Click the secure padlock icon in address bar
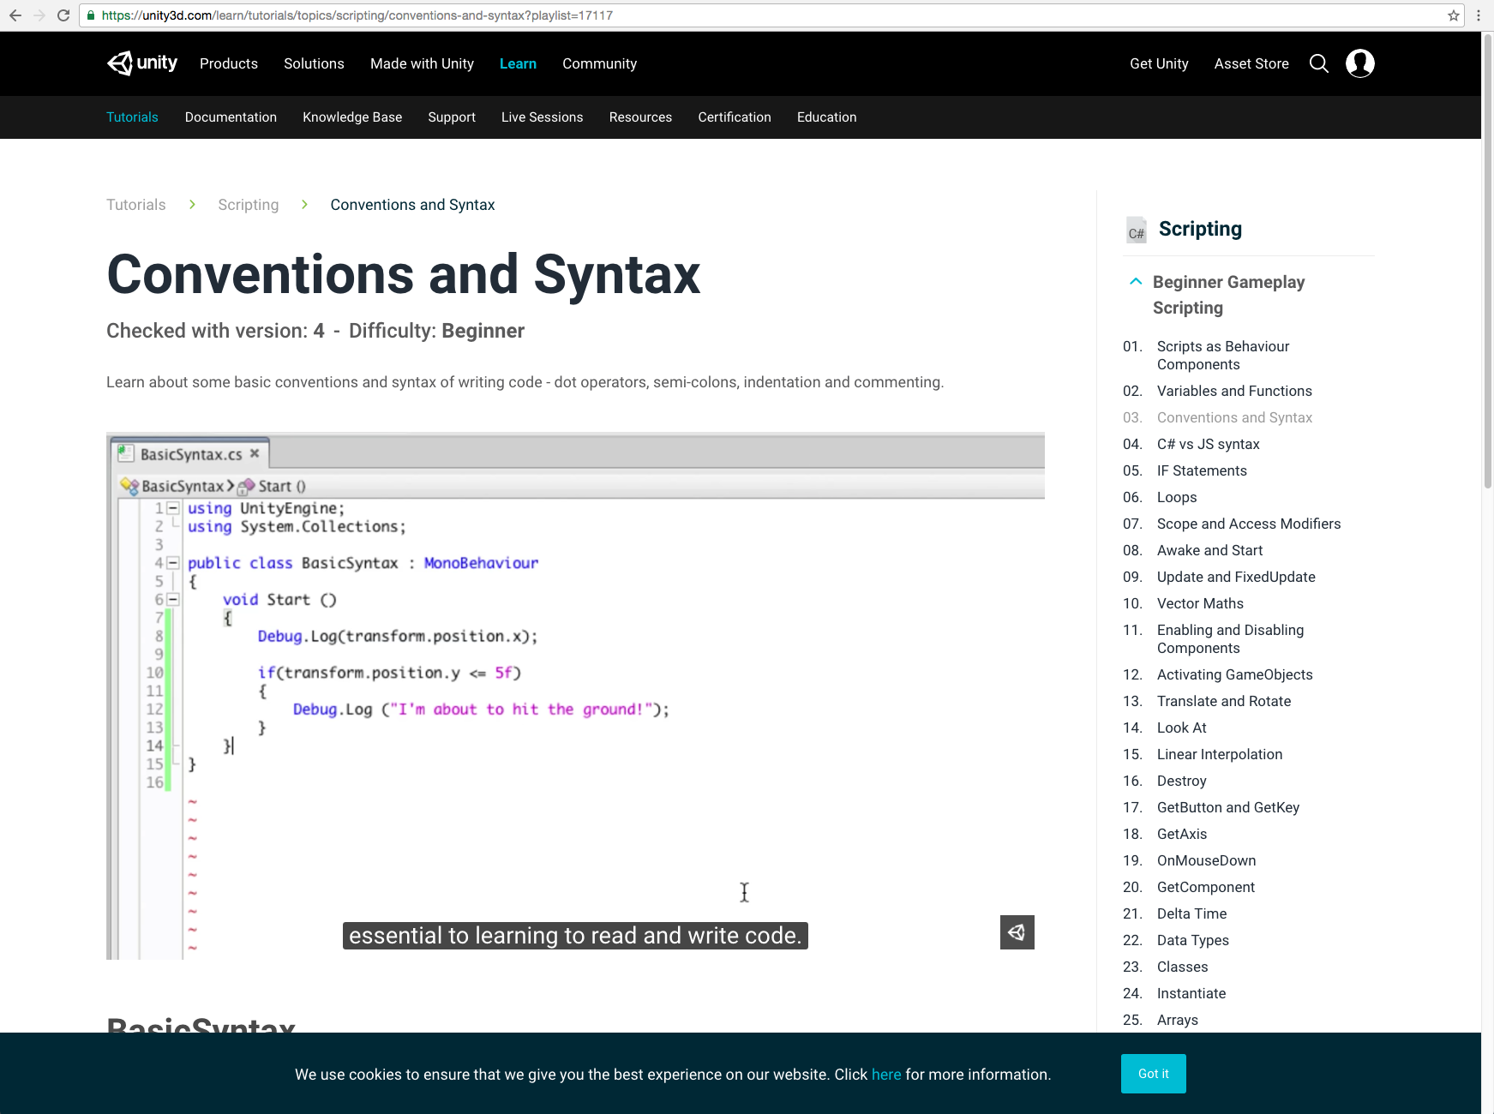The width and height of the screenshot is (1494, 1114). point(91,15)
